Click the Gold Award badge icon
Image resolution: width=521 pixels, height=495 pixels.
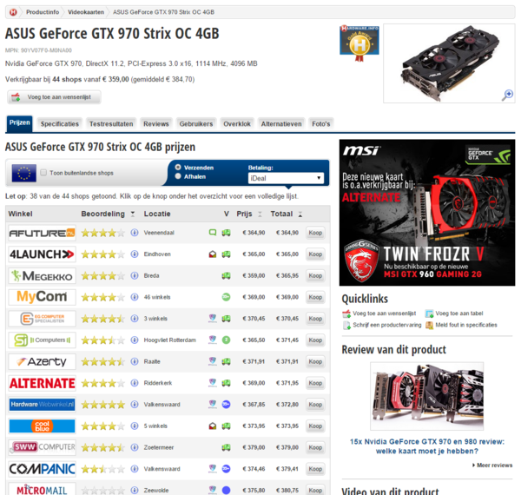coord(359,43)
